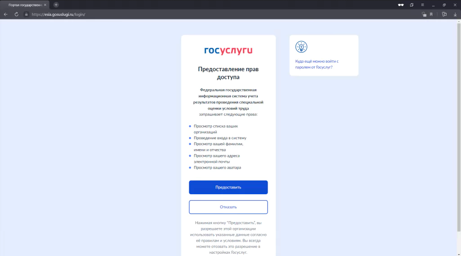Click text Просмотр списка ваших организаций
Viewport: 461px width, 256px height.
click(x=216, y=129)
